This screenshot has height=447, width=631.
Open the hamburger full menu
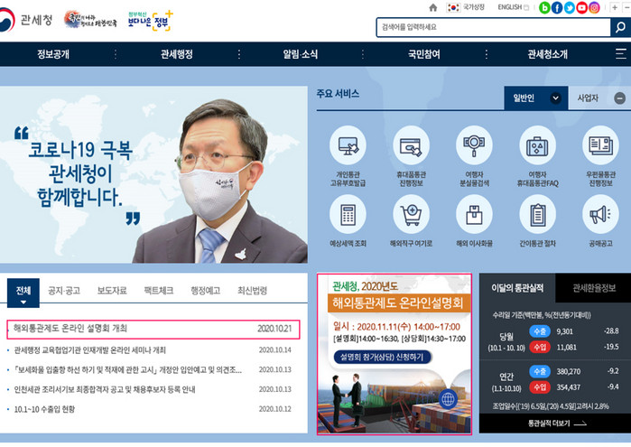point(611,54)
